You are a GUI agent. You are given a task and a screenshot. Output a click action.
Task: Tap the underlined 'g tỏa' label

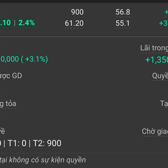[x=8, y=104]
